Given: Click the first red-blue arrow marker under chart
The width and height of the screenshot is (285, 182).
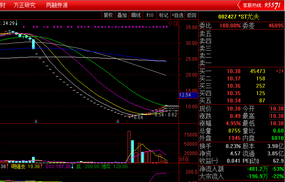Looking at the screenshot, I should [36, 121].
